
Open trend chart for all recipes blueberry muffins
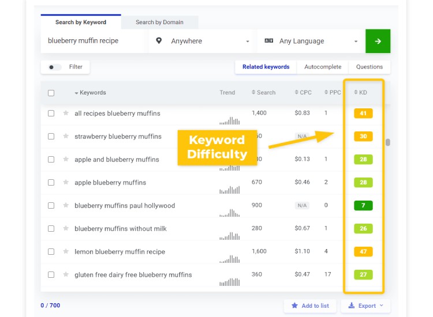(229, 120)
